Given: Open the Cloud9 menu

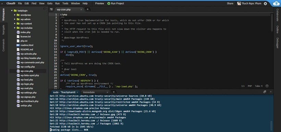Looking at the screenshot, I should [x=11, y=3].
